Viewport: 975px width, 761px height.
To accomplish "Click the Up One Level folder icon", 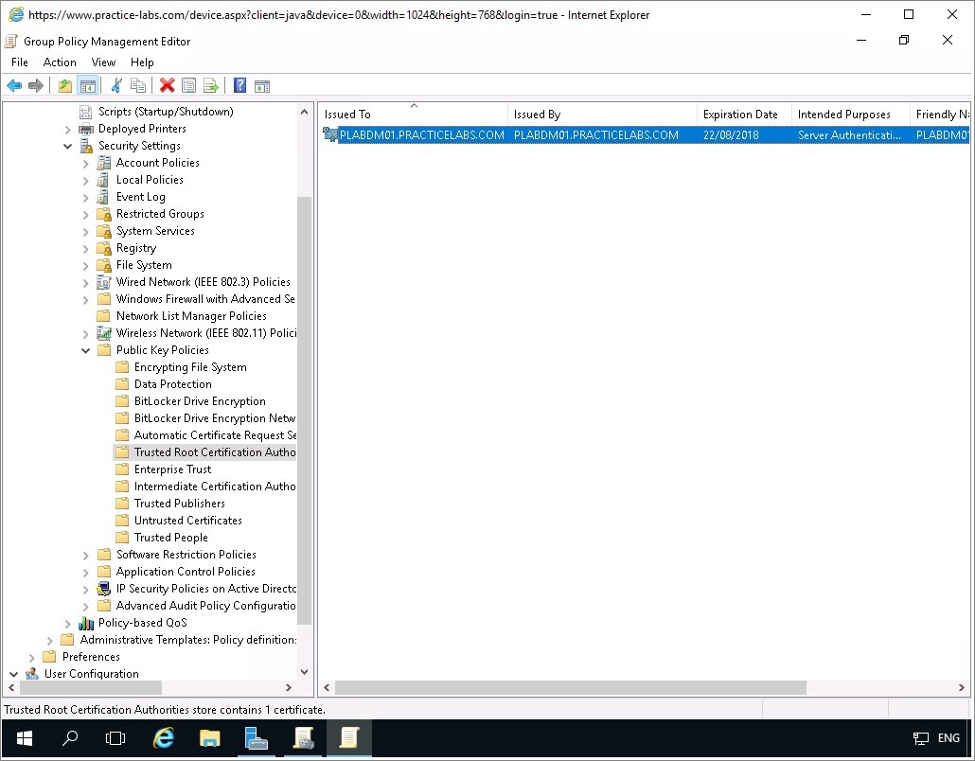I will [64, 86].
